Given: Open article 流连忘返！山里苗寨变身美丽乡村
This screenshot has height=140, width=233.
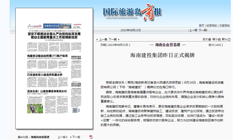Looking at the screenshot, I should (x=47, y=91).
